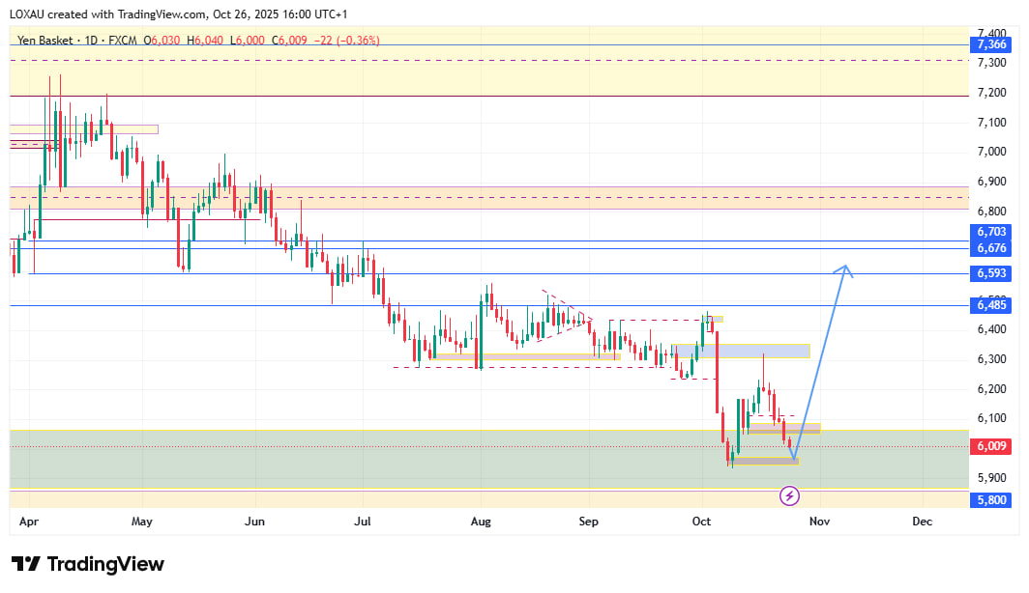The height and width of the screenshot is (593, 1029).
Task: Click the 7,000 tick on price axis
Action: click(x=991, y=152)
